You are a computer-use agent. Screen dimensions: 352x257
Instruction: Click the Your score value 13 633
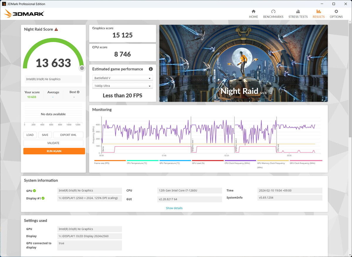(32, 97)
